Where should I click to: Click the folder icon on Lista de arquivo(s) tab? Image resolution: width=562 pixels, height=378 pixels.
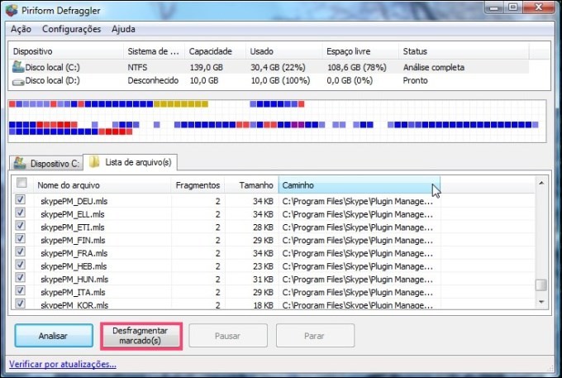point(94,162)
